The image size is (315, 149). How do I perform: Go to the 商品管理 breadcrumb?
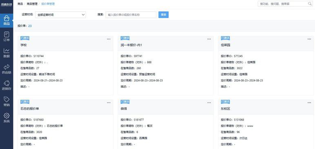point(32,4)
